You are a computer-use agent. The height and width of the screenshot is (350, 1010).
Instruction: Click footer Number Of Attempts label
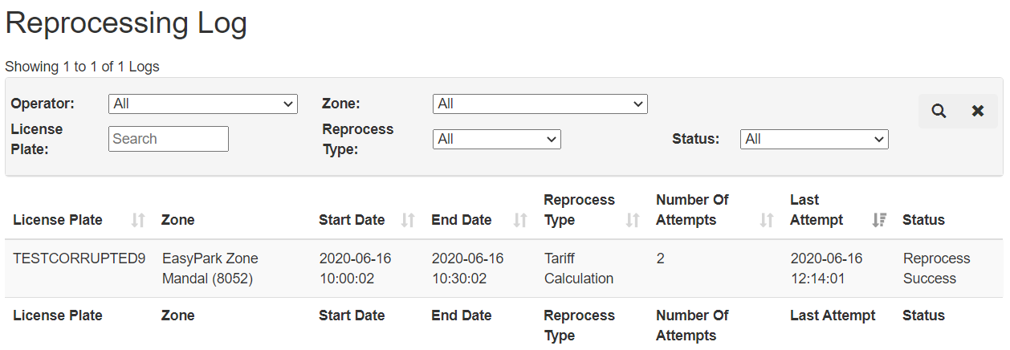[692, 325]
